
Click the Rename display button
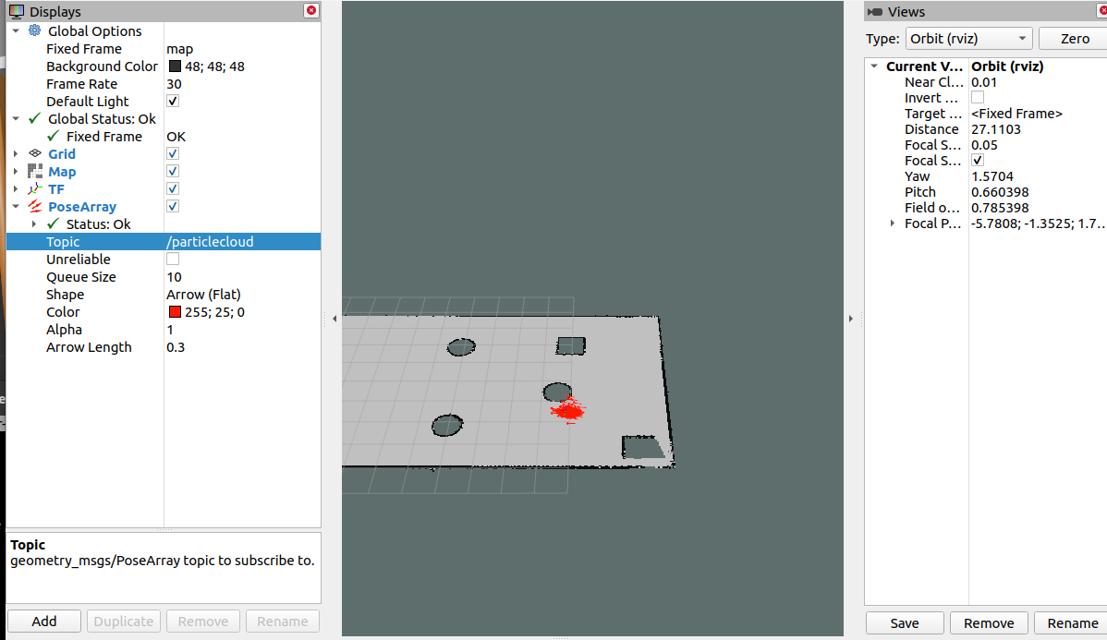[x=283, y=621]
